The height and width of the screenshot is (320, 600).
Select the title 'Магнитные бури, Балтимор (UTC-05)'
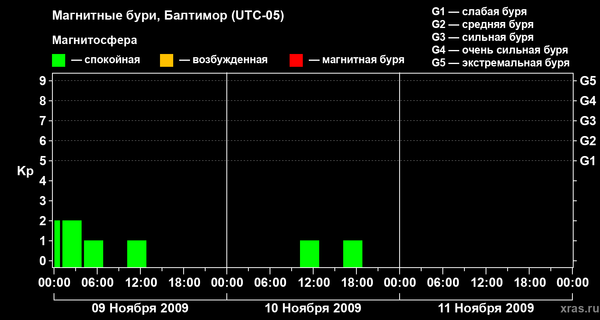point(168,16)
